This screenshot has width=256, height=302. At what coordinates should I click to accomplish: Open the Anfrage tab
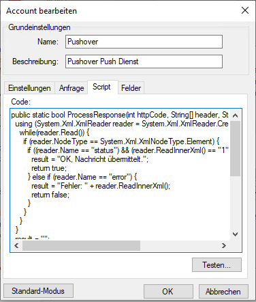pyautogui.click(x=71, y=88)
